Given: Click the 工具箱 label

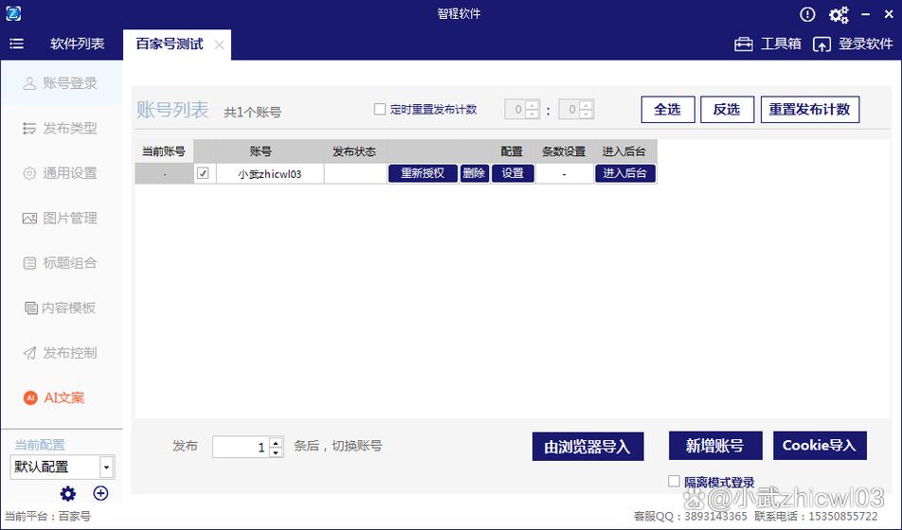Looking at the screenshot, I should coord(781,44).
